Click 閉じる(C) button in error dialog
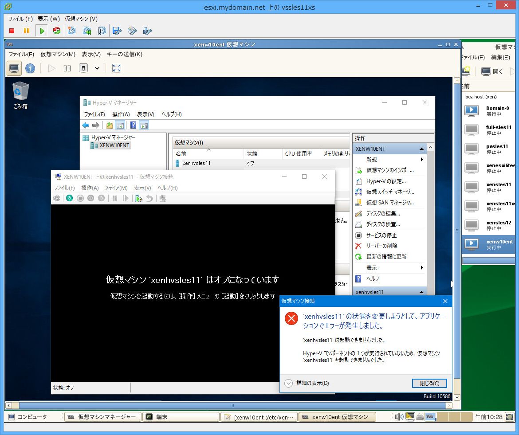Image resolution: width=519 pixels, height=435 pixels. point(429,384)
